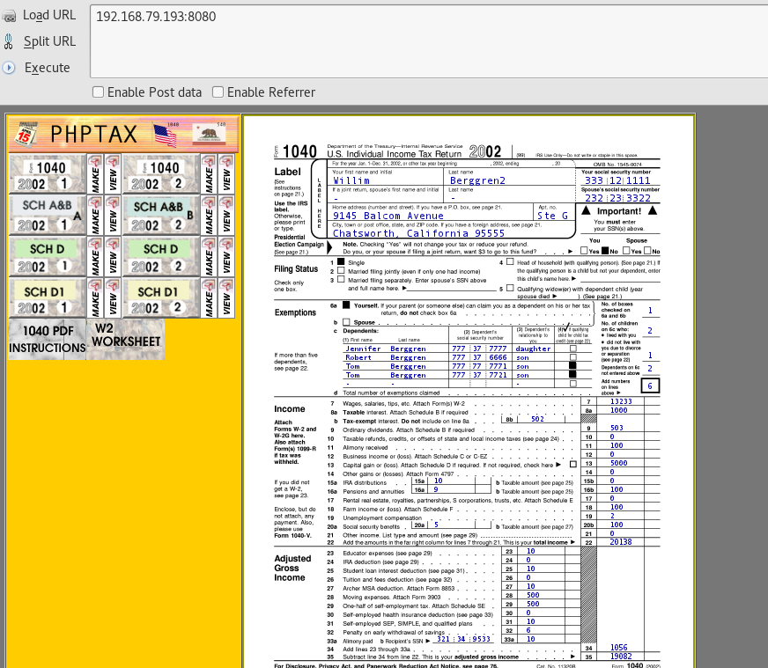Image resolution: width=768 pixels, height=668 pixels.
Task: Click MAKE for SCH A&B page 1
Action: tap(95, 216)
